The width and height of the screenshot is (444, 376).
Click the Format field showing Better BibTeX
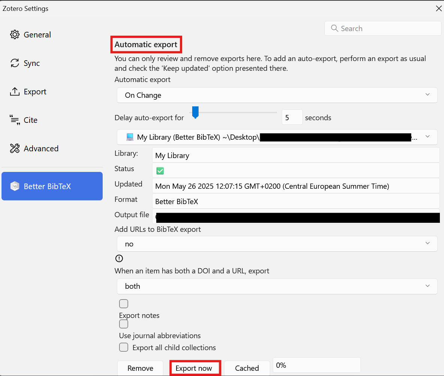[x=296, y=201]
